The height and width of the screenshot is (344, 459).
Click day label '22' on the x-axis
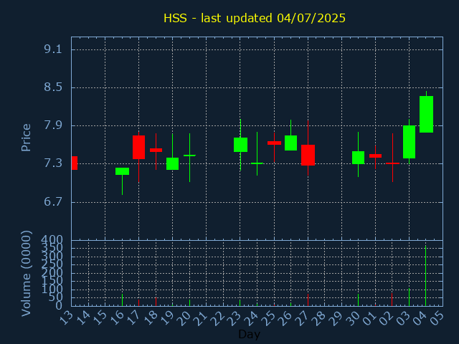(x=218, y=318)
